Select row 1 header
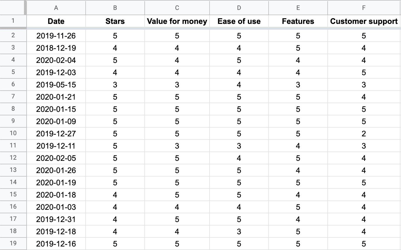Image resolution: width=401 pixels, height=250 pixels. tap(13, 21)
